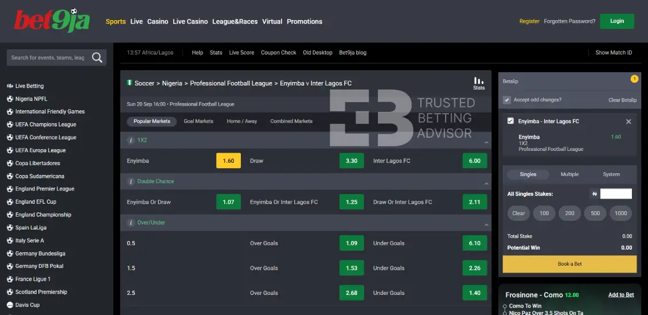Click Add to Bet for Frosinone - Como
648x315 pixels.
[620, 295]
